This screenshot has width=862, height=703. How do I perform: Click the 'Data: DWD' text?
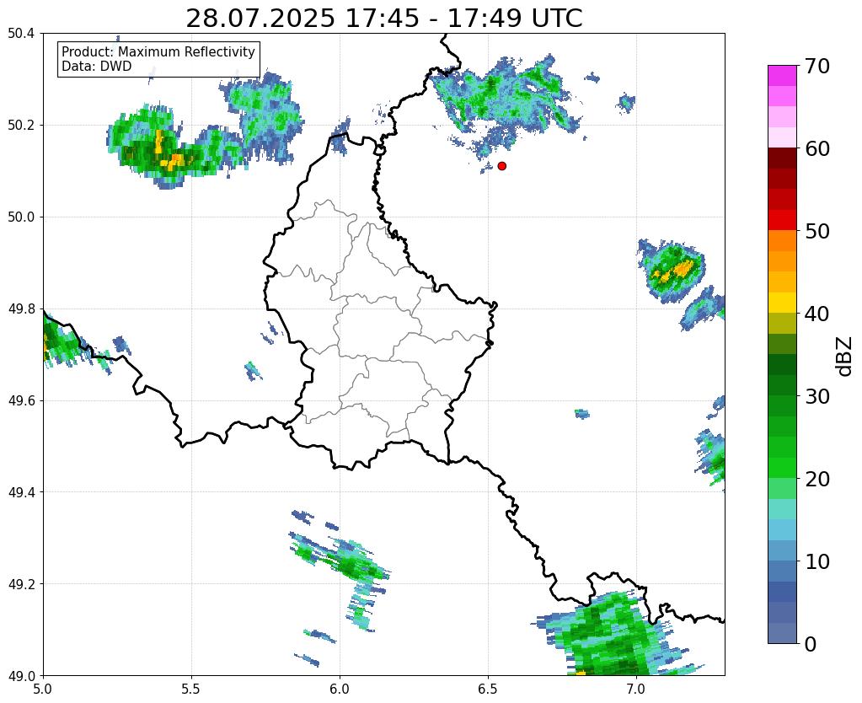(x=97, y=67)
